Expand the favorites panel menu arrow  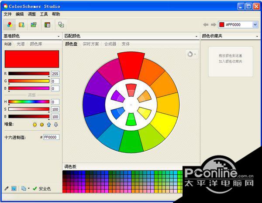coord(257,36)
